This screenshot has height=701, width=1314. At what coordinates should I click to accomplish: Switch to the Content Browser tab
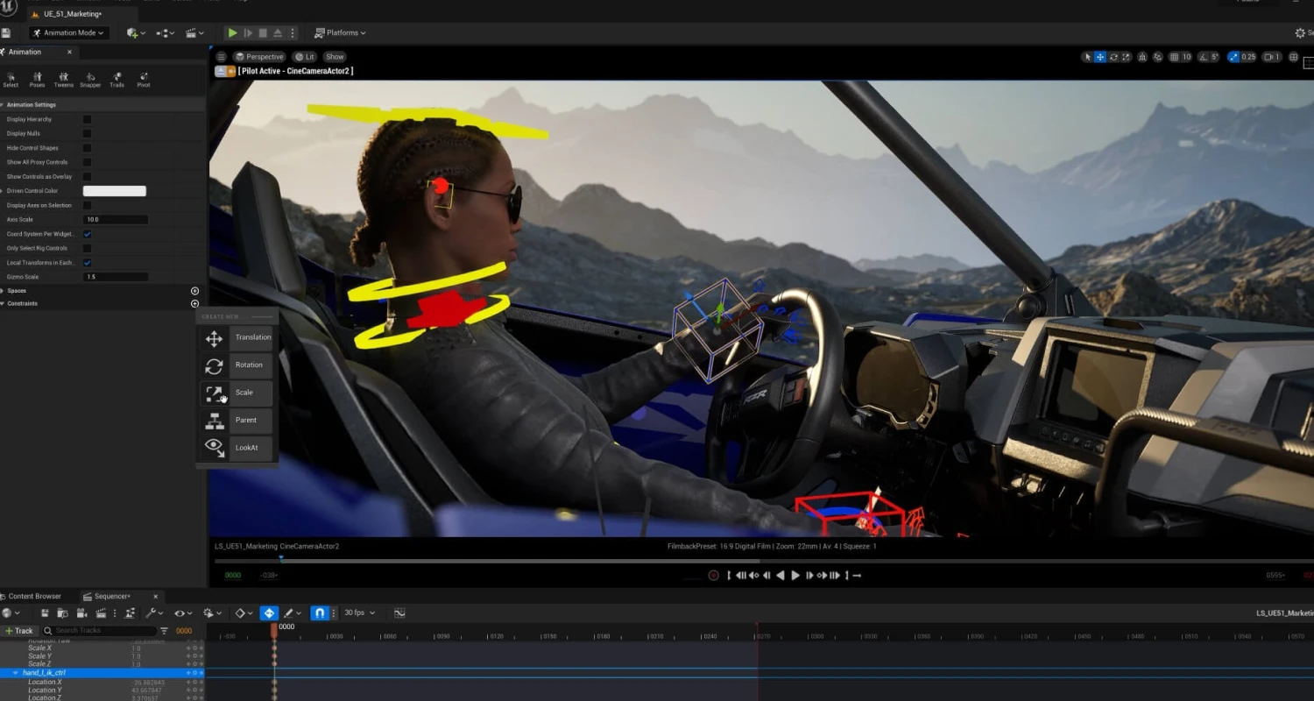pos(33,595)
